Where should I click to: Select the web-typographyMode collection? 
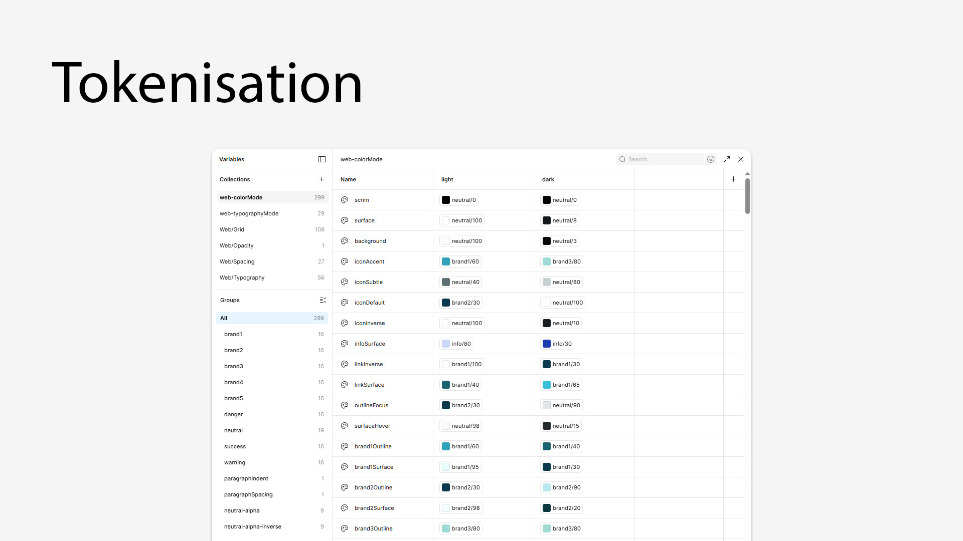click(x=249, y=213)
